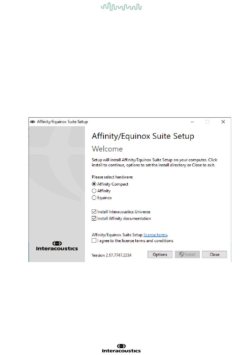Click the Options button
The image size is (243, 355).
click(160, 254)
